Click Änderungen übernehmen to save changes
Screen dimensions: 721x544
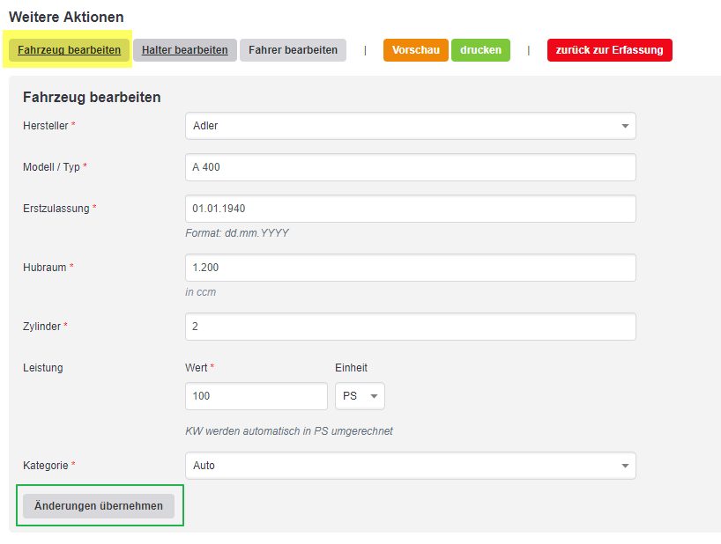pyautogui.click(x=99, y=506)
